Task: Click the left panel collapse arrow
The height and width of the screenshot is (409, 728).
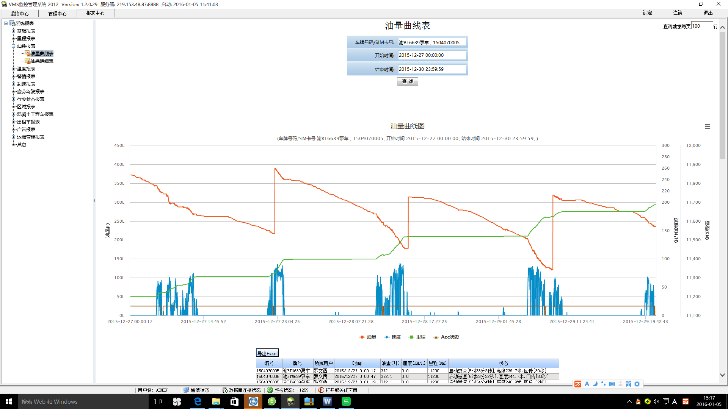Action: pyautogui.click(x=94, y=201)
